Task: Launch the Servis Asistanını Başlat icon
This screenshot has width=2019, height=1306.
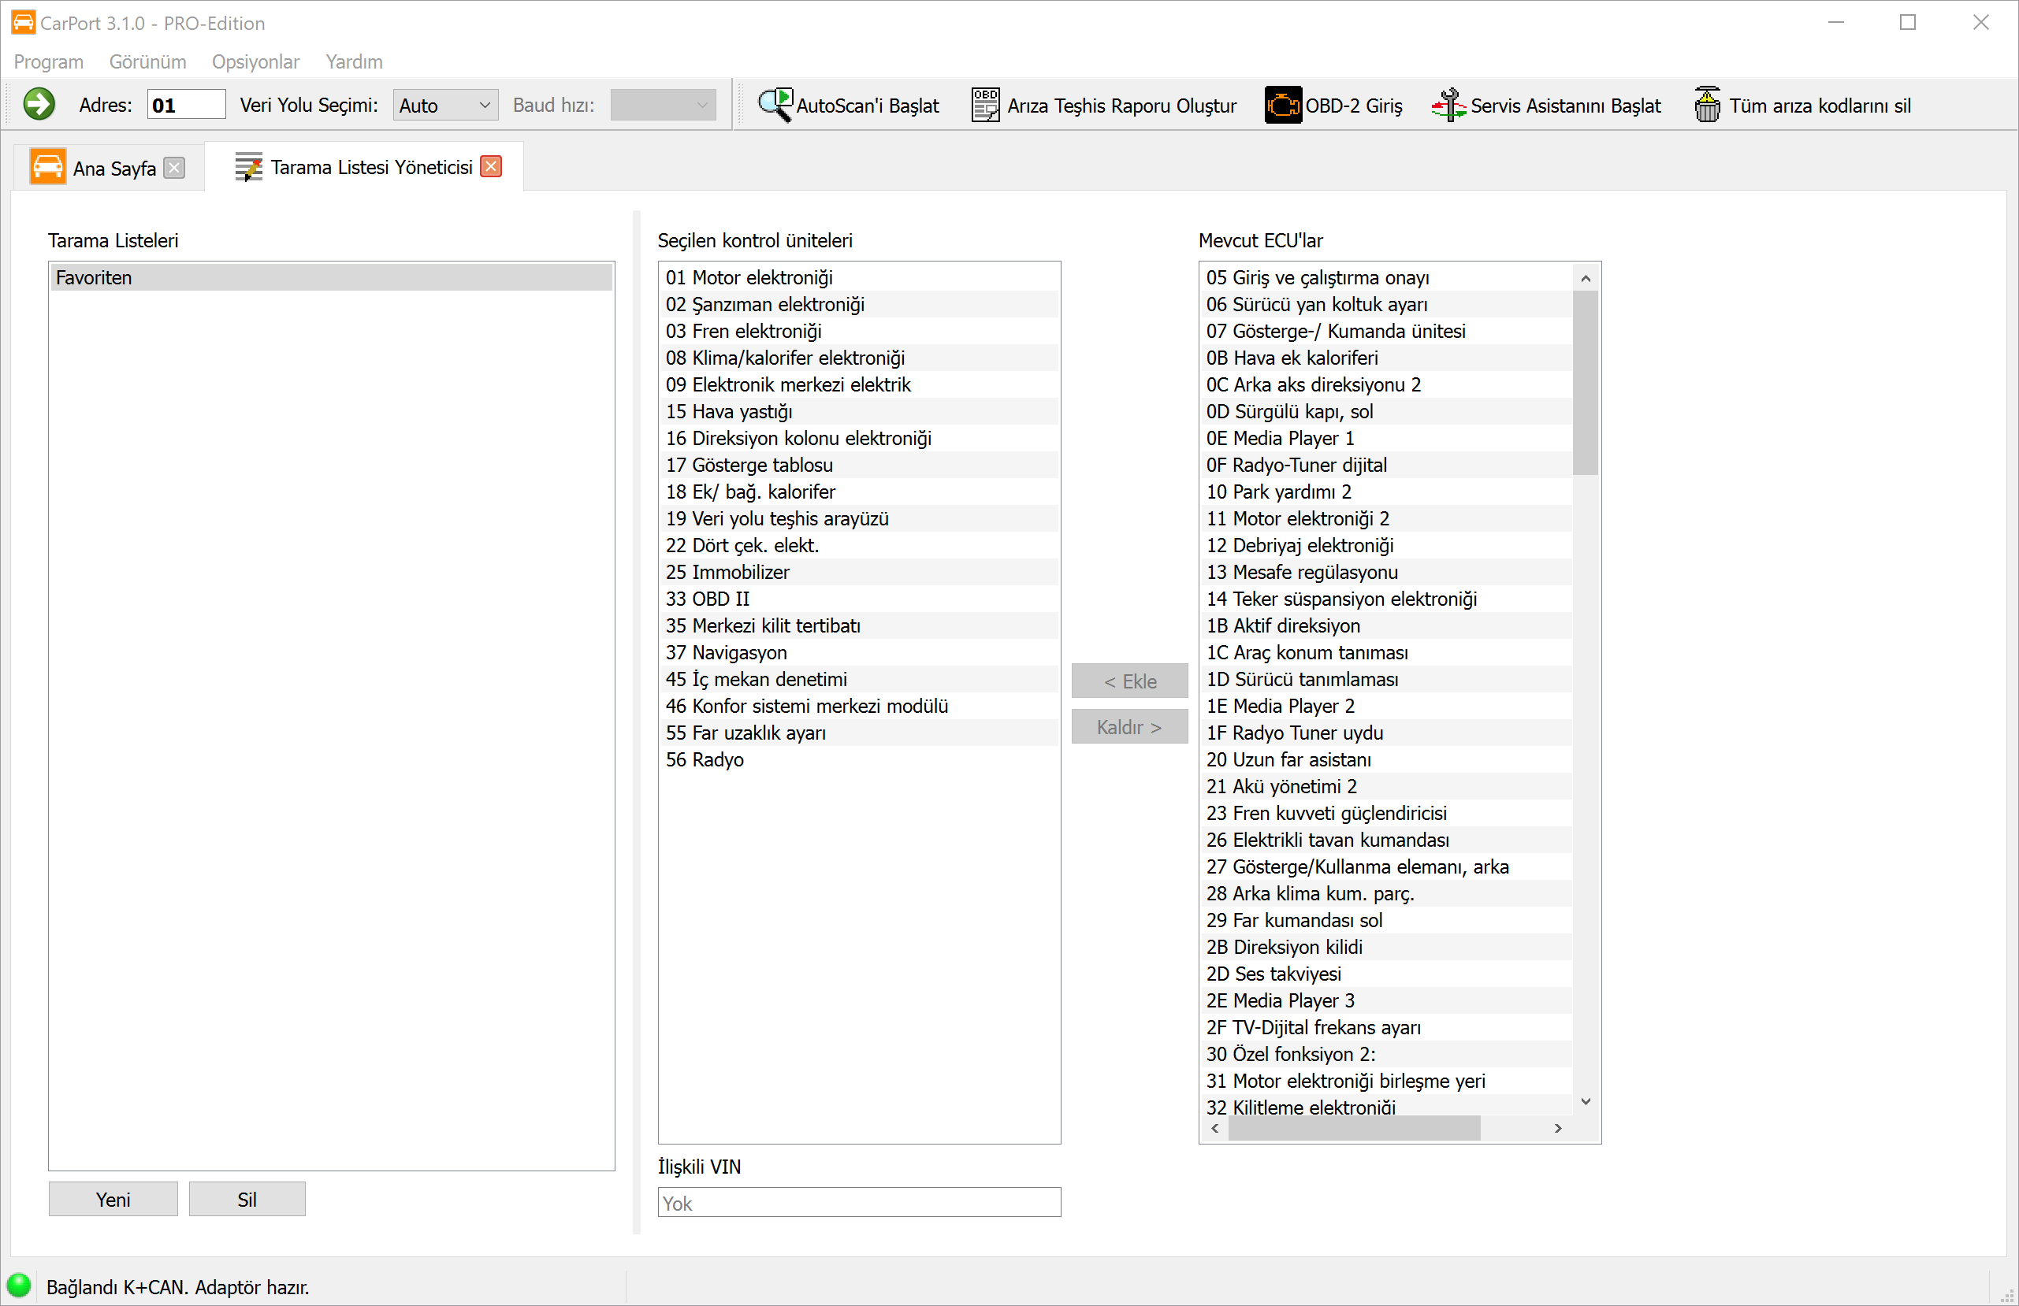Action: pyautogui.click(x=1448, y=106)
